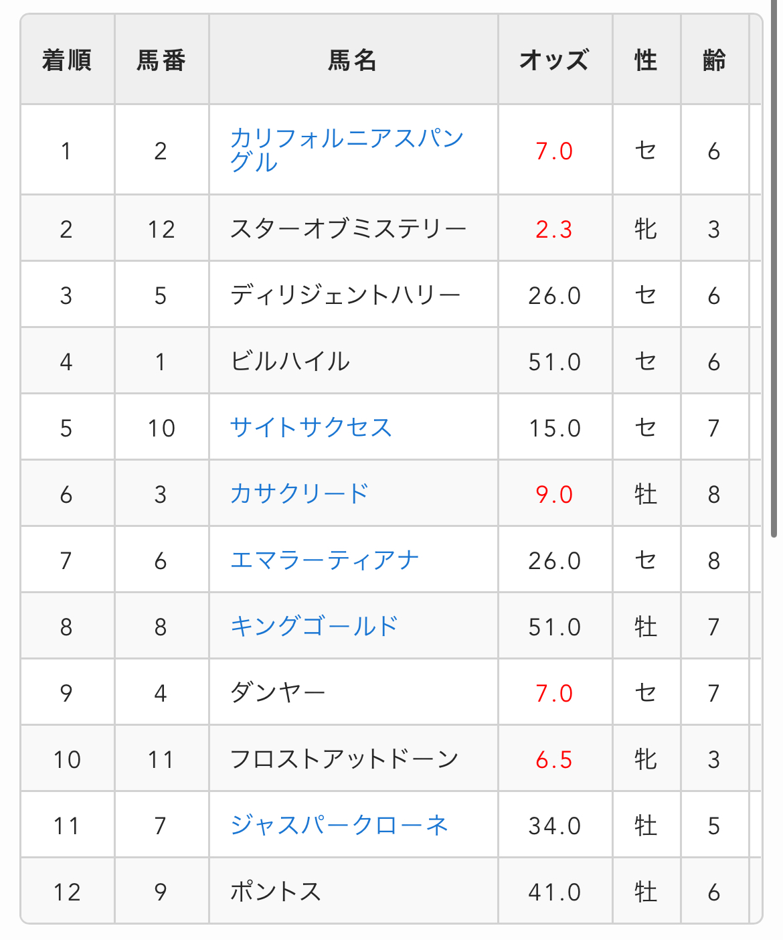The height and width of the screenshot is (940, 783).
Task: Open the カリフォルニアスパングル horse link
Action: [347, 150]
